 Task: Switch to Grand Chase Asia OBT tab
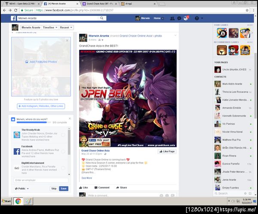100,3
